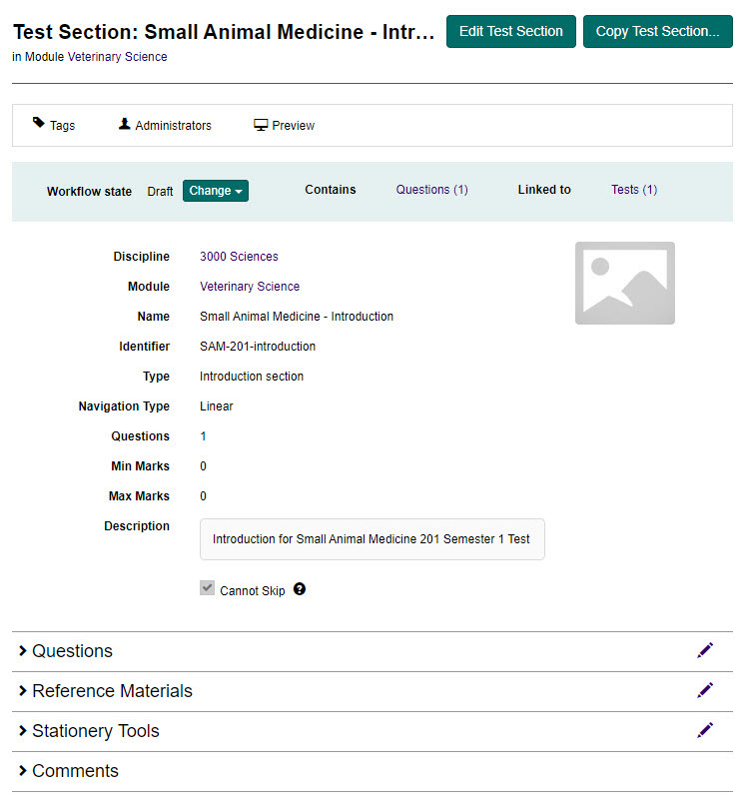Open the Questions (1) link
Viewport: 743px width, 793px height.
[431, 190]
